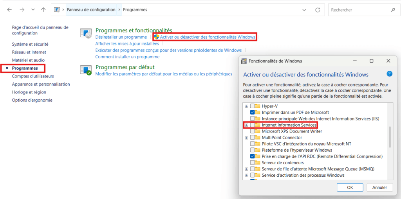Expand Internet Information Services node

247,125
